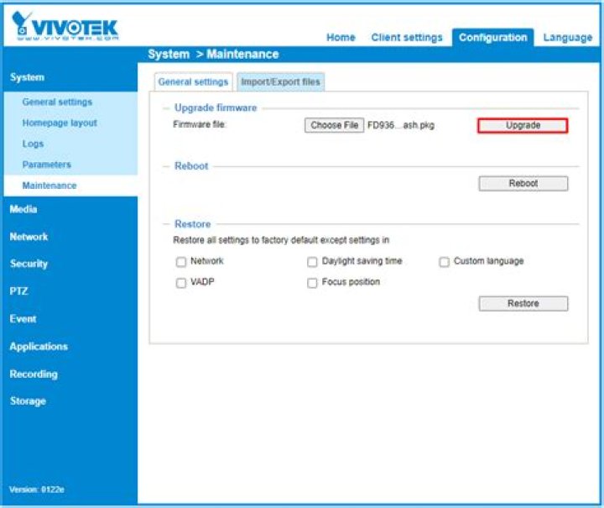Check the VADP checkbox

(181, 283)
